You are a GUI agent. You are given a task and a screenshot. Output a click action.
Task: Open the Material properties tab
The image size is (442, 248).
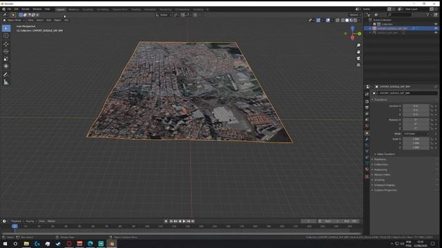367,169
